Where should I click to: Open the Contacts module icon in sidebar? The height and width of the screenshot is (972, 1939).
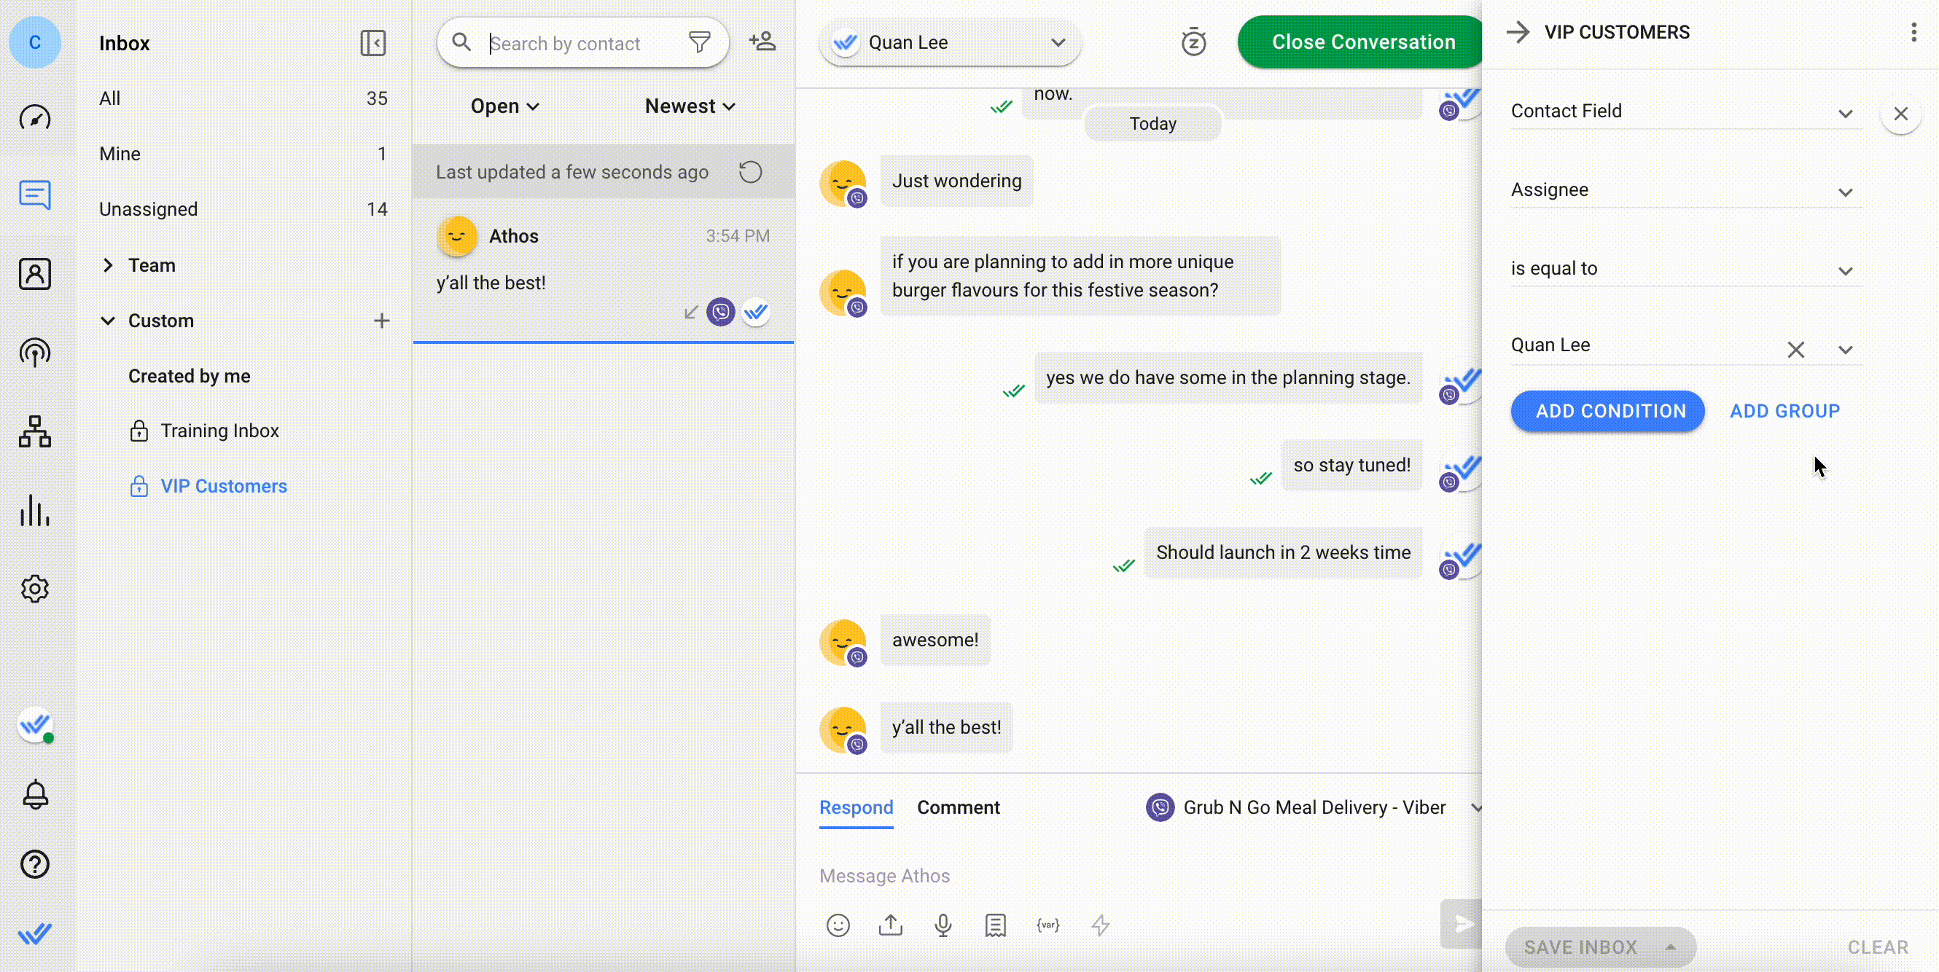point(35,274)
